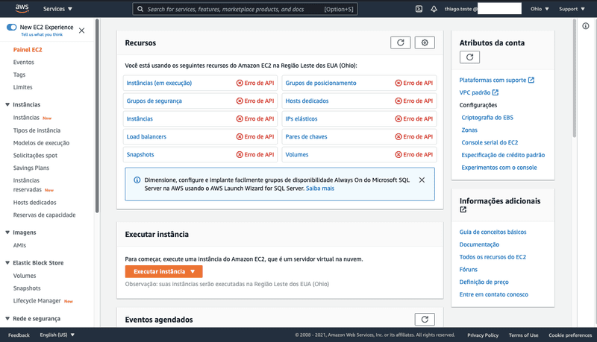The height and width of the screenshot is (342, 597).
Task: Open Criptografia do EBS setting
Action: (x=487, y=118)
